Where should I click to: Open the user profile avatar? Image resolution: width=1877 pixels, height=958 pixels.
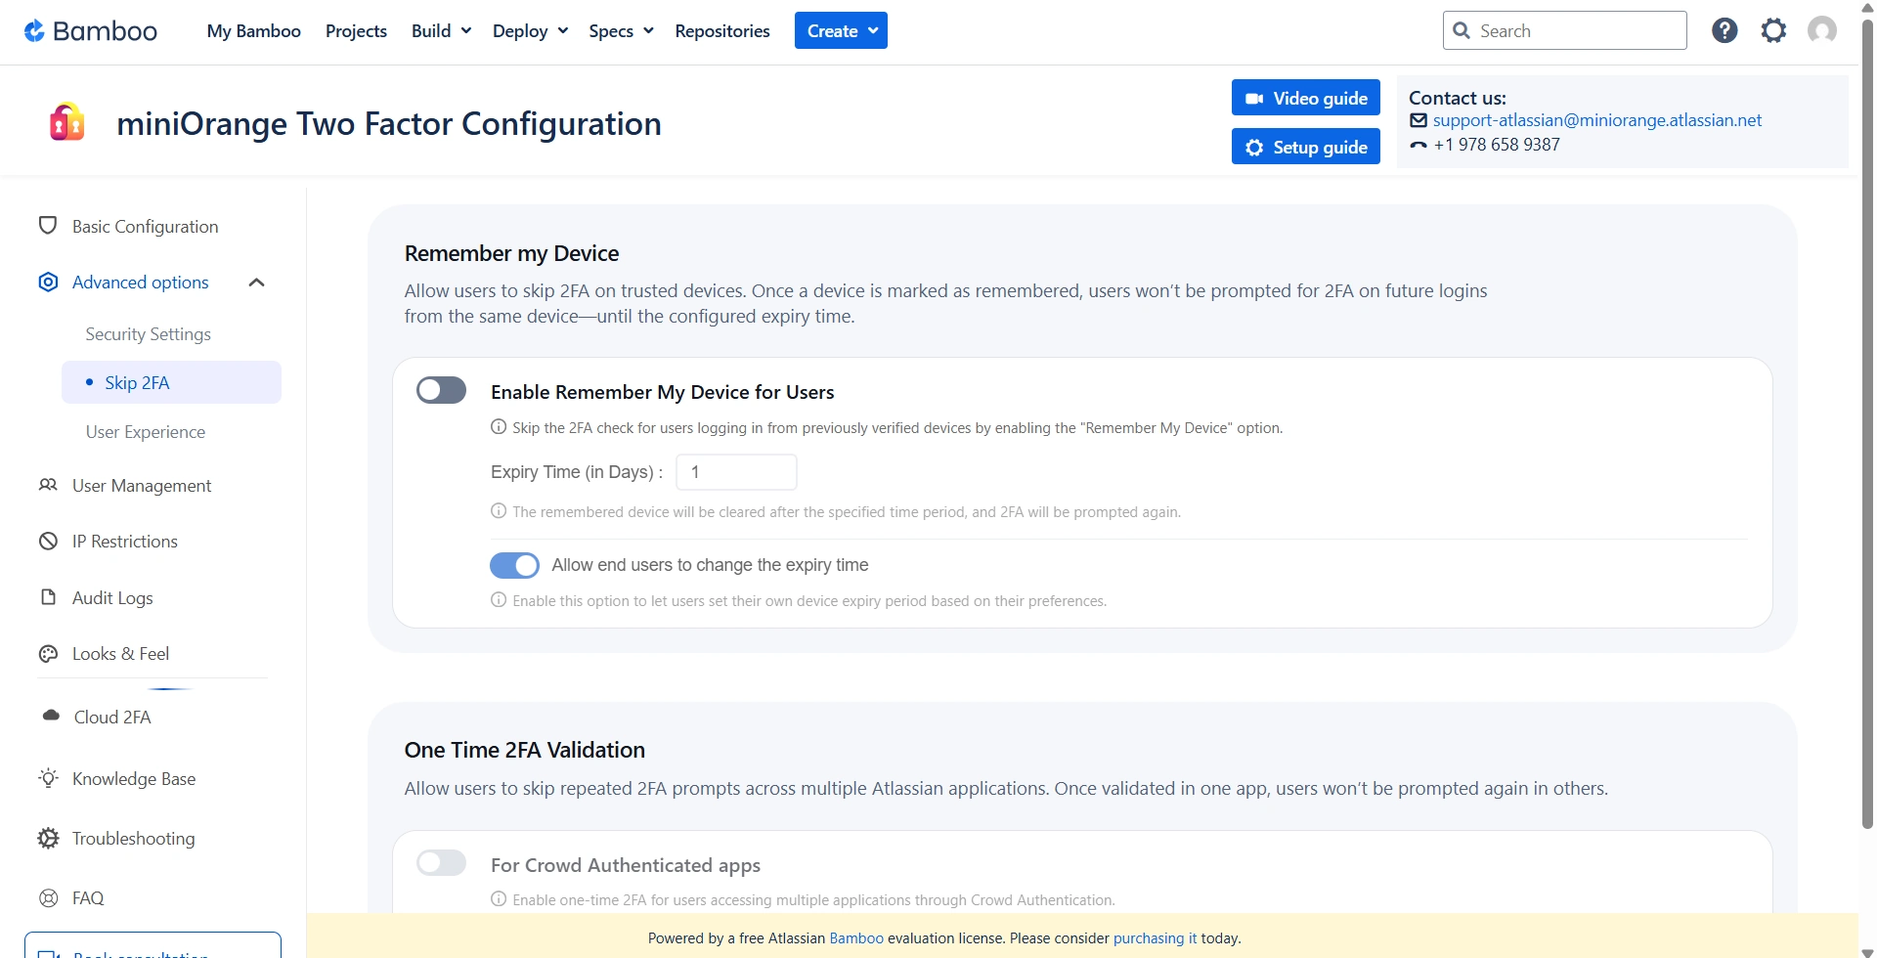click(x=1821, y=31)
